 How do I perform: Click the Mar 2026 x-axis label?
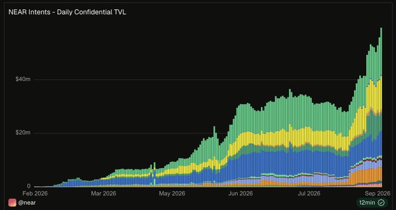104,194
